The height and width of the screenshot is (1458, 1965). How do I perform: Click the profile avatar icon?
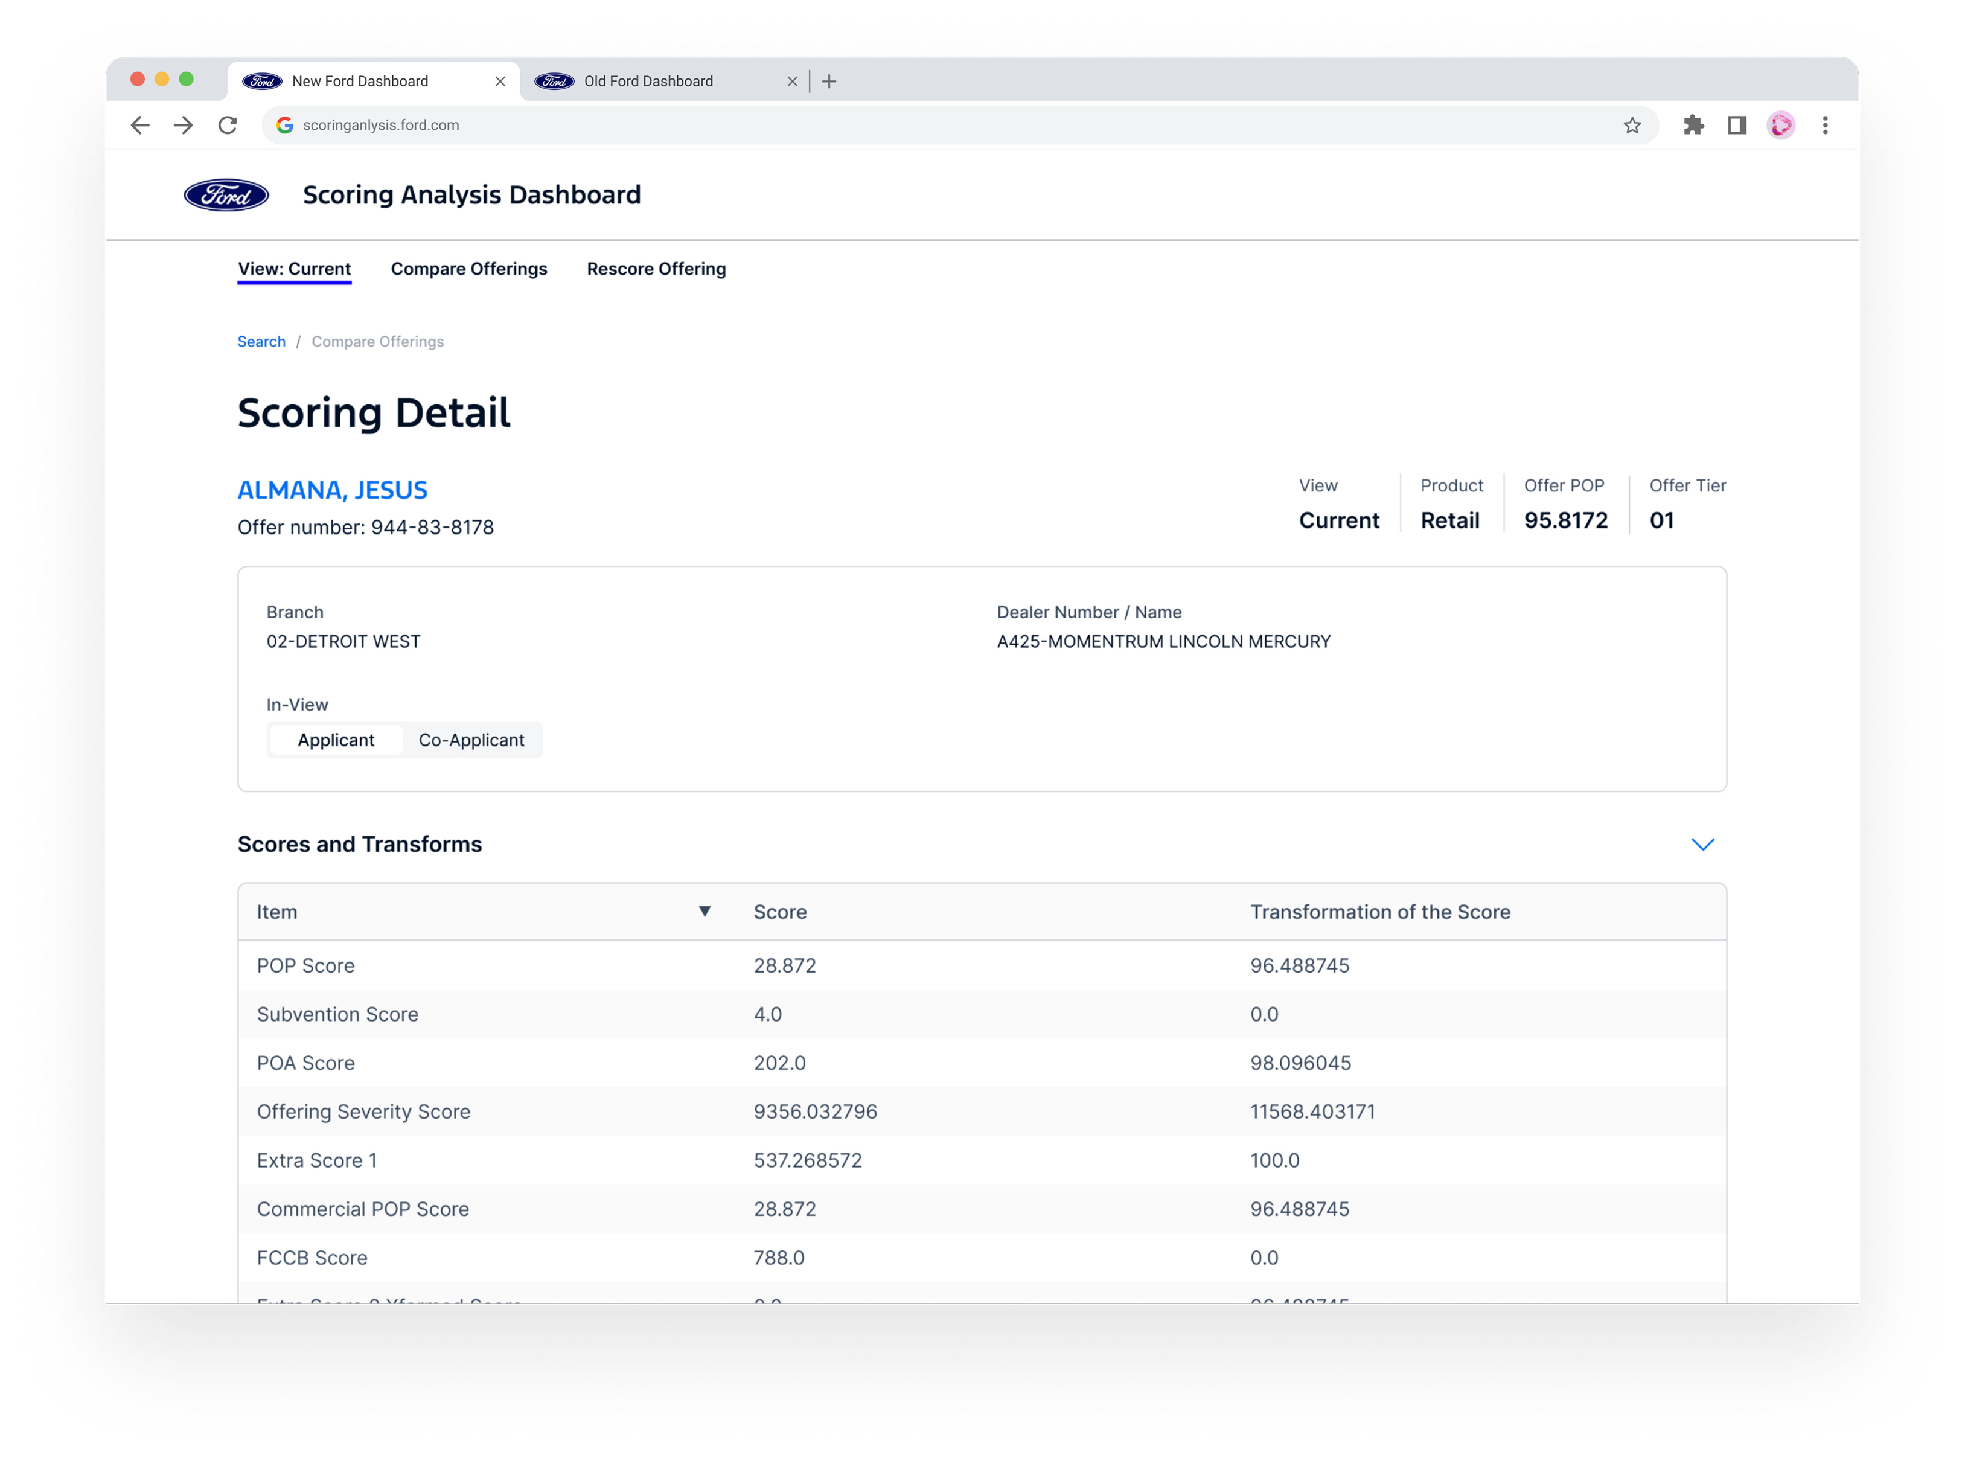point(1781,126)
